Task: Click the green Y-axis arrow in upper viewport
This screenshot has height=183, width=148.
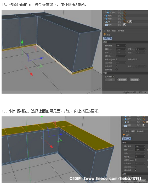Action: tap(22, 41)
